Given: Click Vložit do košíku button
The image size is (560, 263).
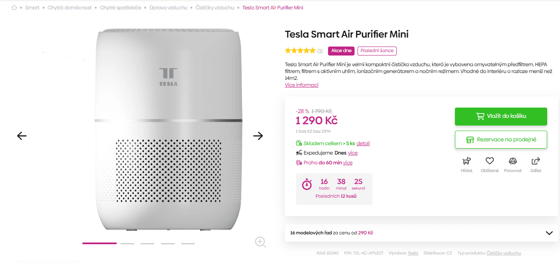Looking at the screenshot, I should [x=501, y=116].
